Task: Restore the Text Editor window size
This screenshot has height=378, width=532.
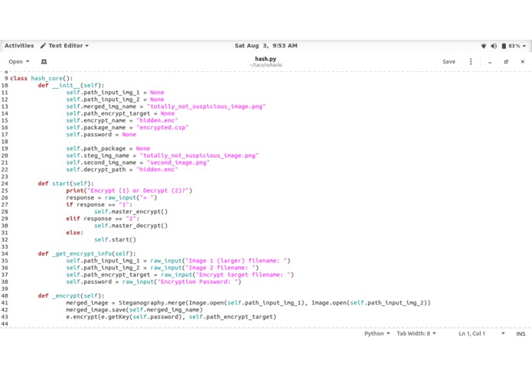Action: [x=506, y=62]
